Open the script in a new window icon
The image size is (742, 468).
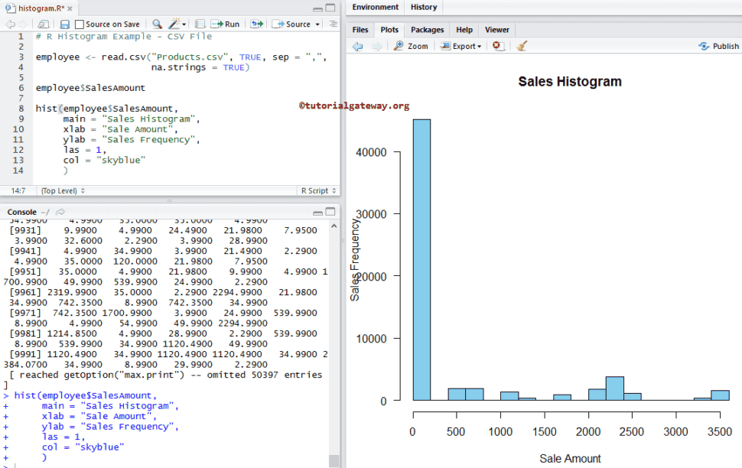pyautogui.click(x=43, y=24)
